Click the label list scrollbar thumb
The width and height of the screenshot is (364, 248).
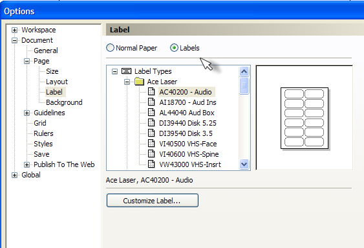pyautogui.click(x=244, y=85)
